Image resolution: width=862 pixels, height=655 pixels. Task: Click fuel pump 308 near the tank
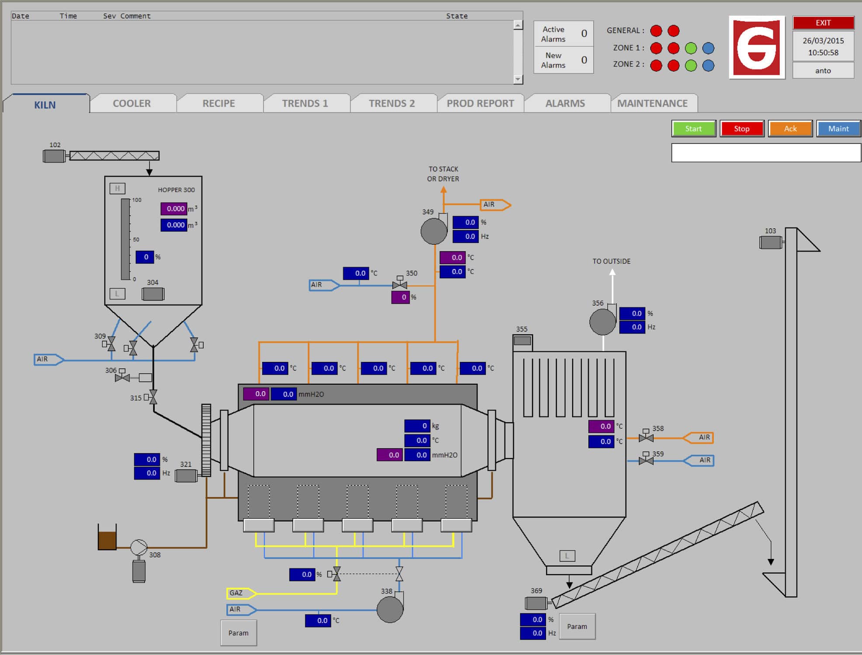tap(139, 547)
